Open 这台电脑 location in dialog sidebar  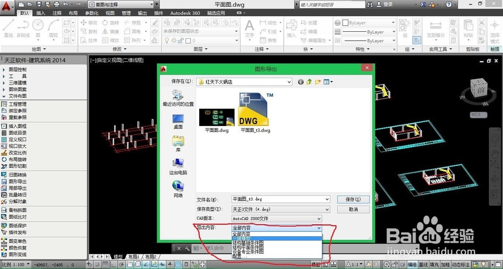(x=178, y=166)
